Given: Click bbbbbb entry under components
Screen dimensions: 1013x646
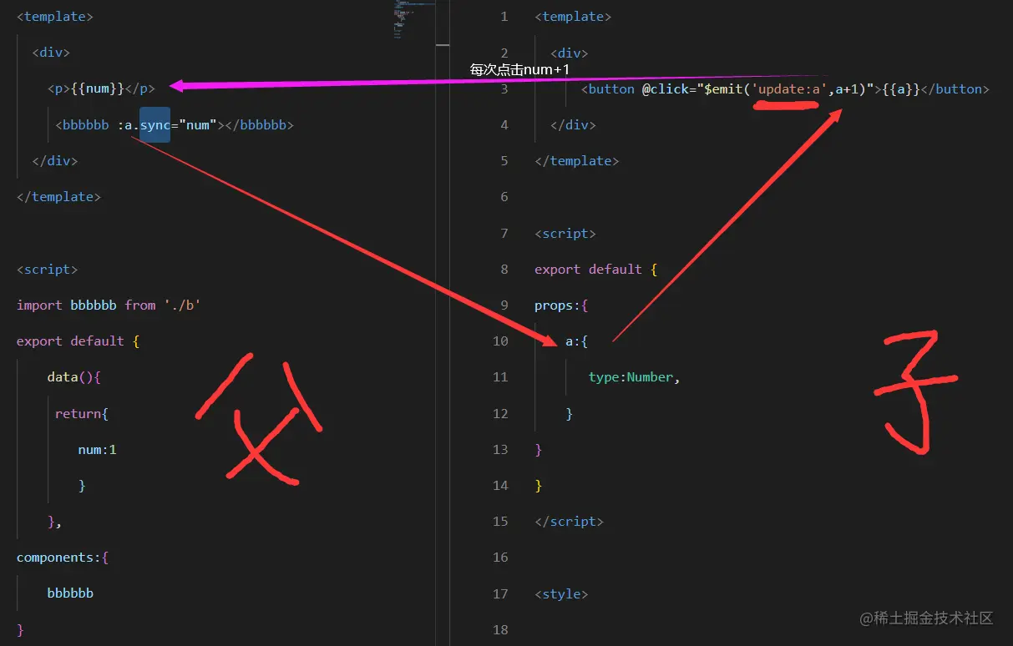Looking at the screenshot, I should coord(70,593).
